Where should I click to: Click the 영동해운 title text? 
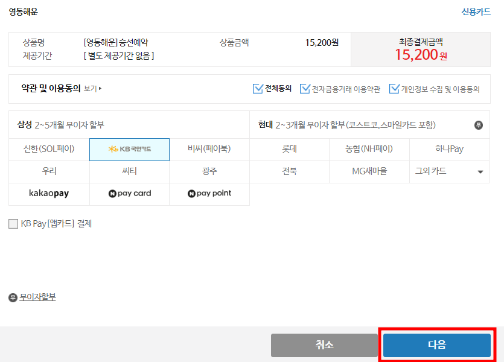point(23,12)
